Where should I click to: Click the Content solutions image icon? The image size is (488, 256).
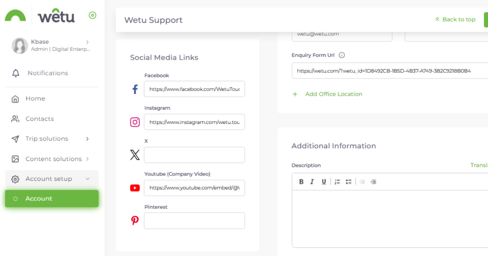pyautogui.click(x=15, y=159)
